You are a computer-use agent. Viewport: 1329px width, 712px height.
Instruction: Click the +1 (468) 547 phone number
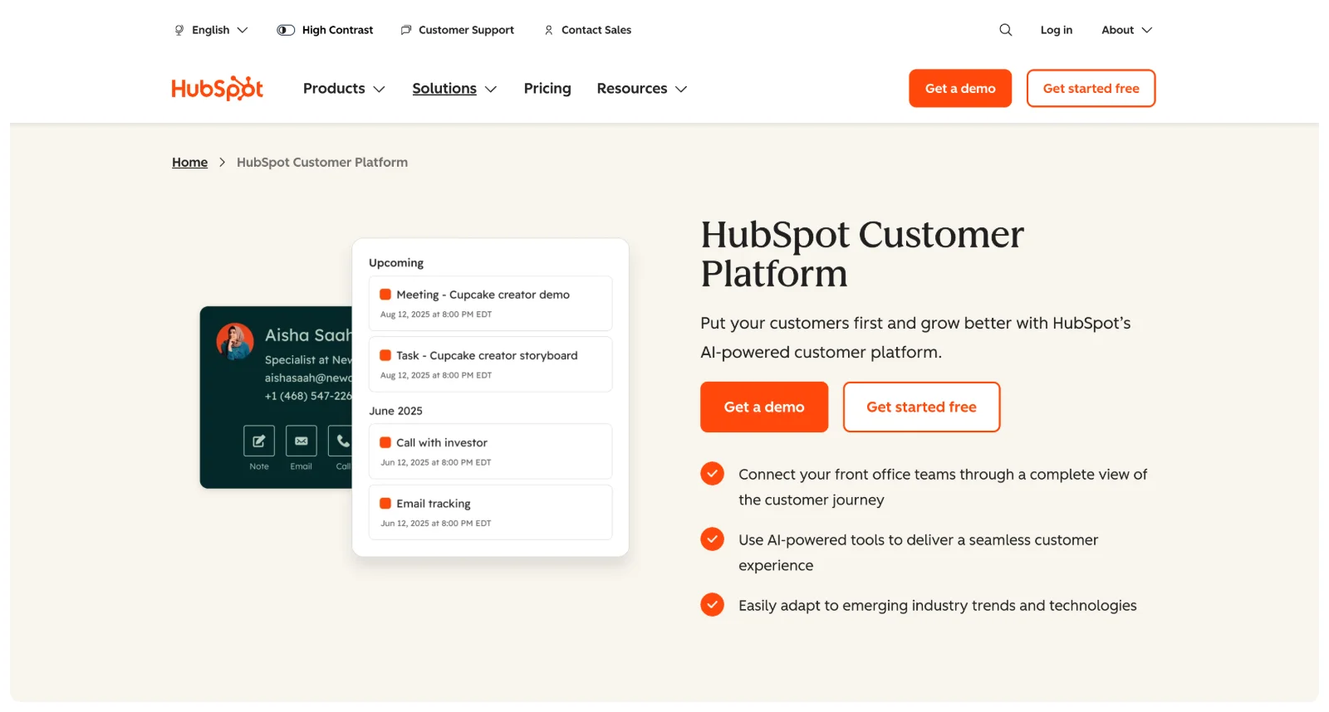coord(308,396)
